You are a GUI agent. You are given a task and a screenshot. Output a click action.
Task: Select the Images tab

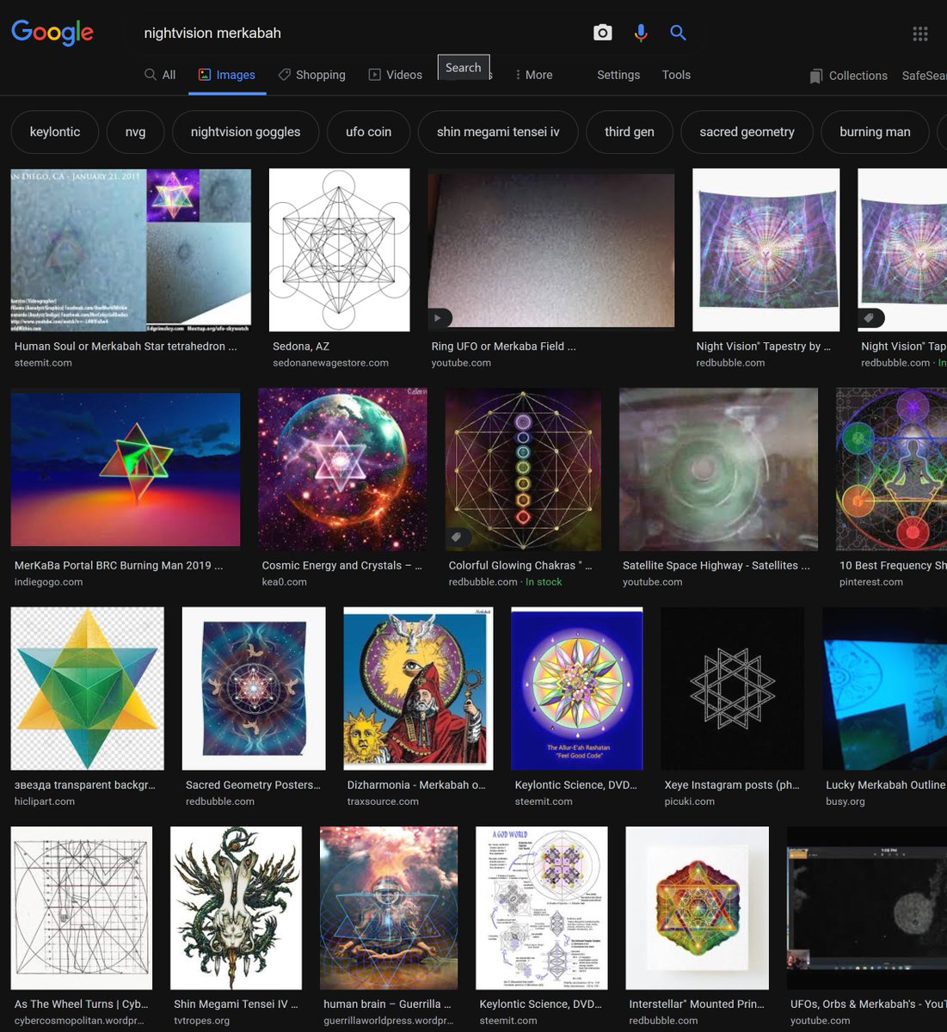pos(227,75)
